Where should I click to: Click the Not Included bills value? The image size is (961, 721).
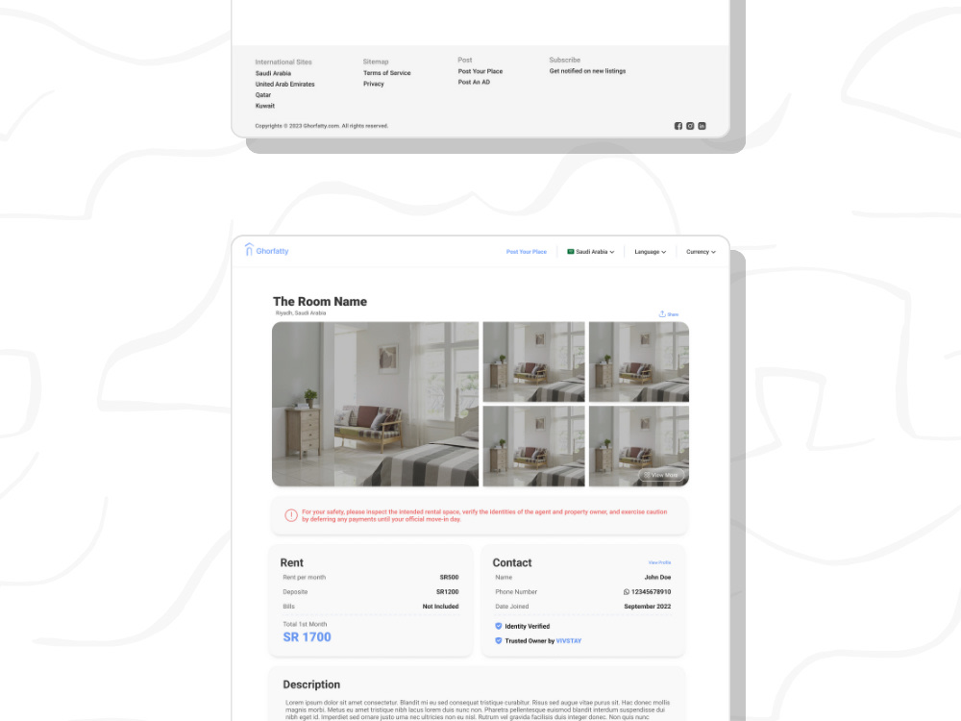pos(440,607)
